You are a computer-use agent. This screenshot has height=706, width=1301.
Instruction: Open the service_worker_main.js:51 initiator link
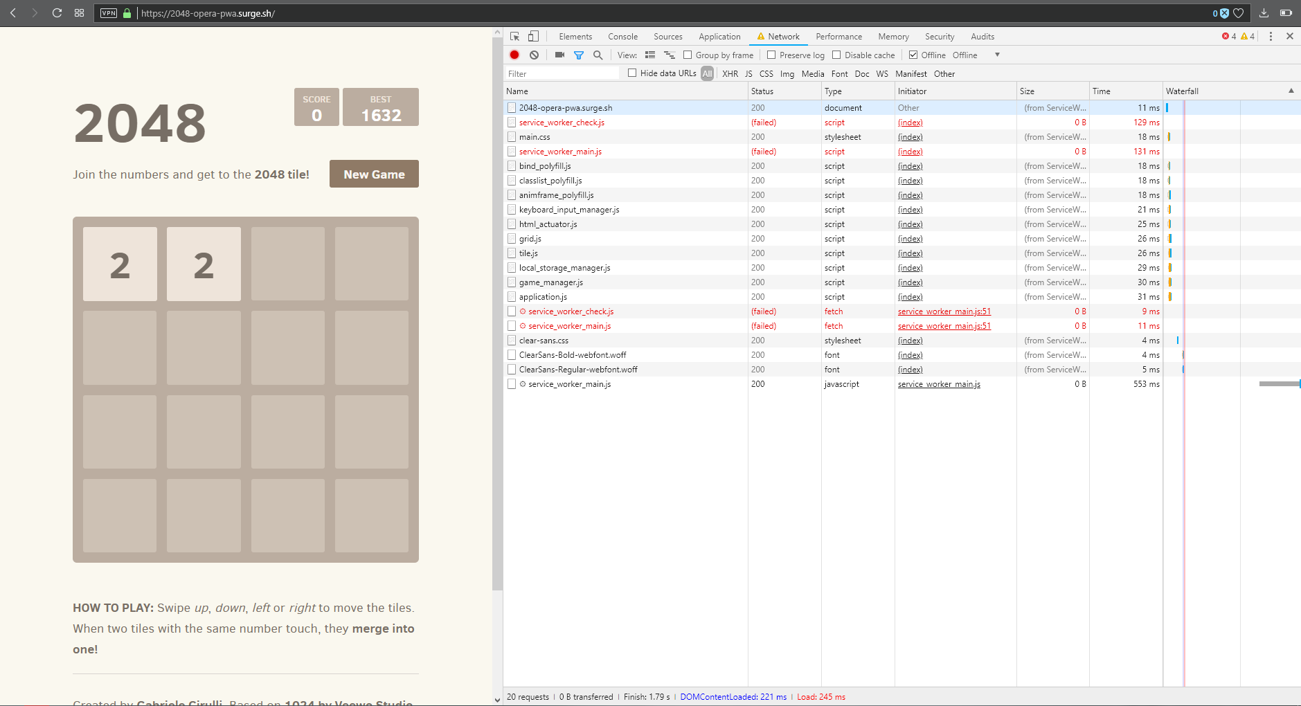[x=944, y=311]
